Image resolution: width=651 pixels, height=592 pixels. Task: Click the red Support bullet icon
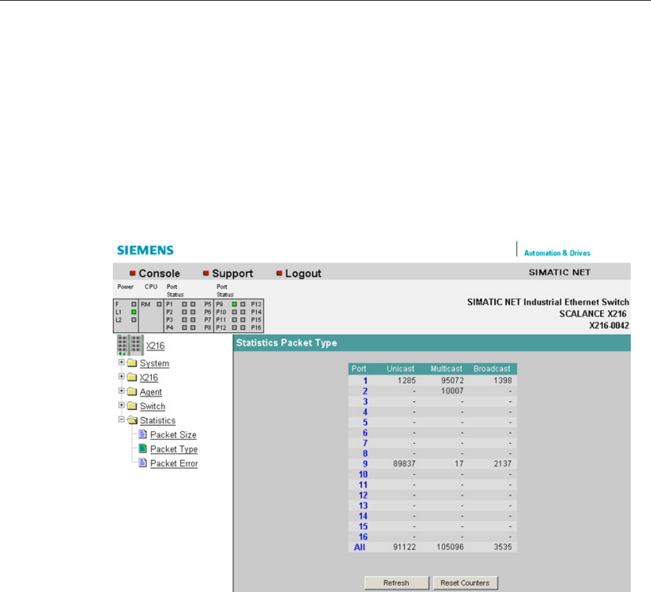[x=206, y=273]
